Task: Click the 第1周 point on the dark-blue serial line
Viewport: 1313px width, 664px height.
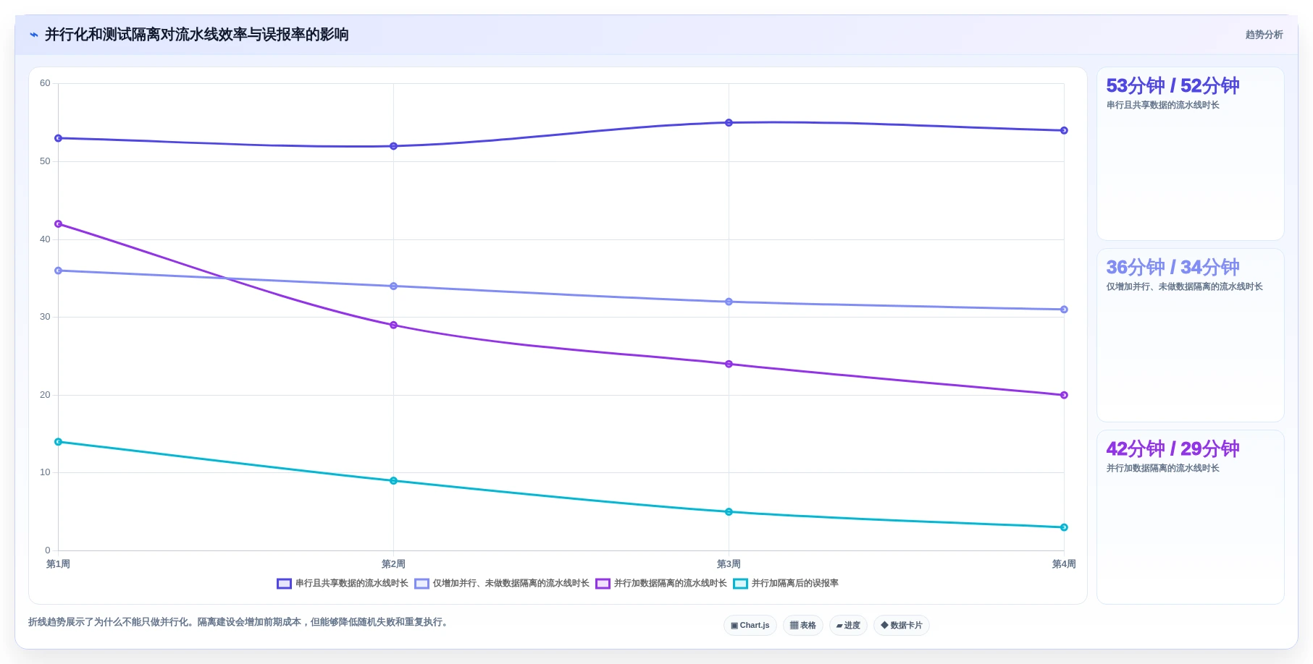Action: [x=59, y=138]
